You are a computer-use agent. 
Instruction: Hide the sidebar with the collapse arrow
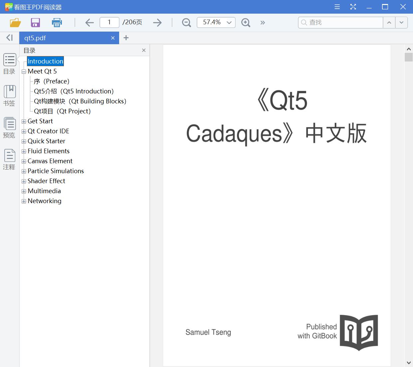[9, 38]
